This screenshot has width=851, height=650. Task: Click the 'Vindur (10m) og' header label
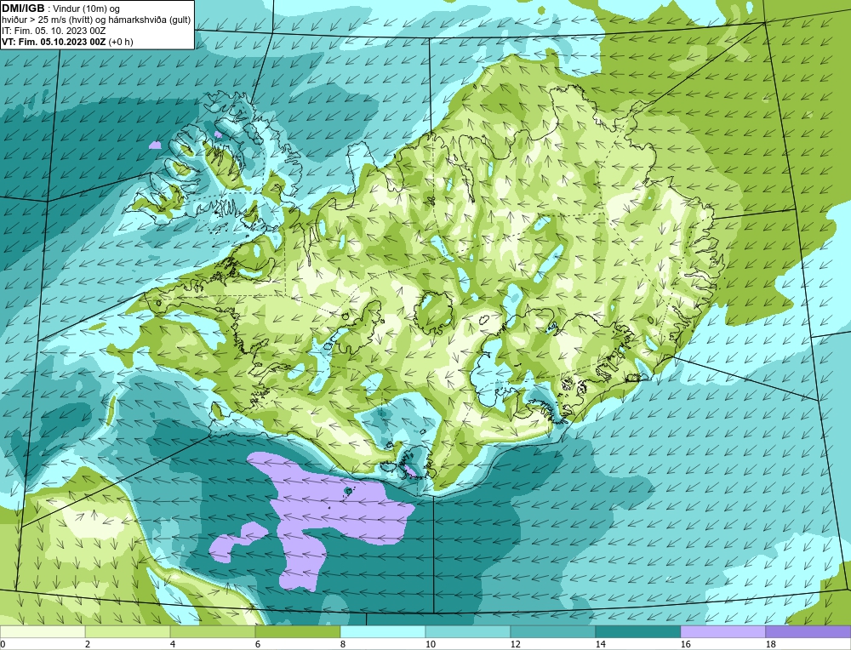(x=88, y=9)
